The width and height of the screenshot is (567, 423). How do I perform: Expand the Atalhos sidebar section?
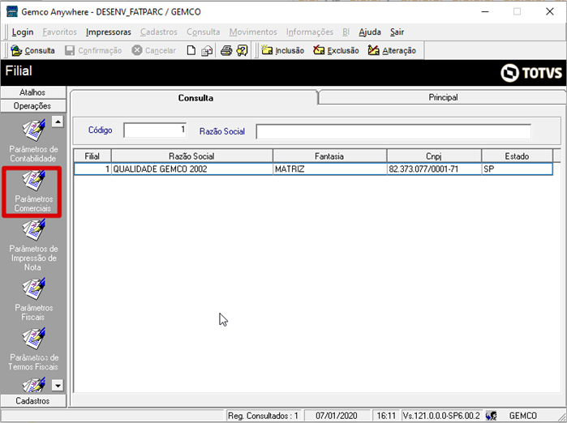pos(33,92)
